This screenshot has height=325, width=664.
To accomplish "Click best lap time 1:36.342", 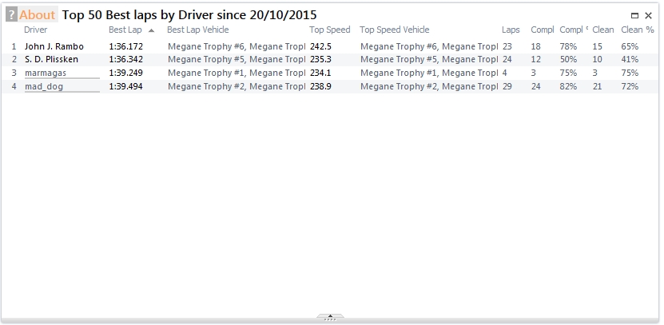I will 125,59.
